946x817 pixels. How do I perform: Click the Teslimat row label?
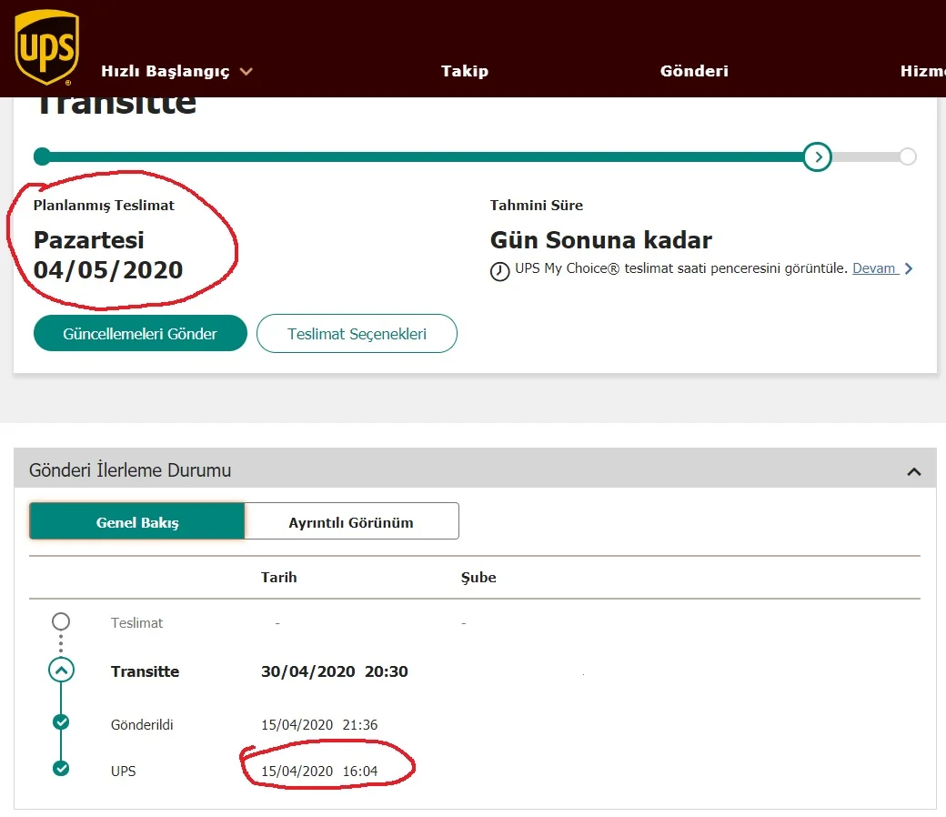137,622
